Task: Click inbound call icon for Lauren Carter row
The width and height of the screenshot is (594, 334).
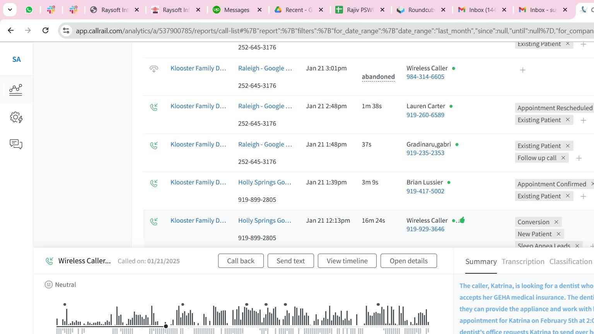Action: [154, 107]
